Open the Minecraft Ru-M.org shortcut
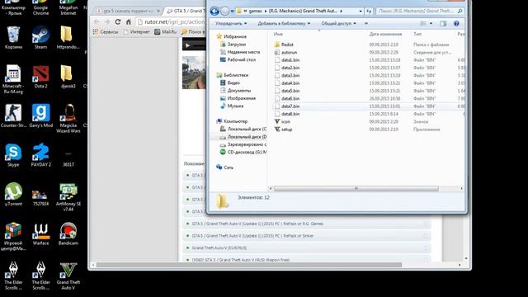 click(13, 79)
